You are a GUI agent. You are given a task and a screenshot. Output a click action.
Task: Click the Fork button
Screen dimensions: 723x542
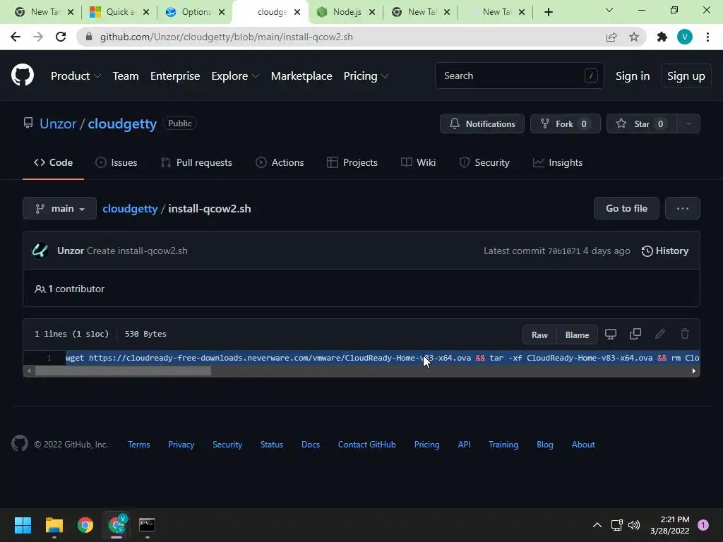point(566,124)
